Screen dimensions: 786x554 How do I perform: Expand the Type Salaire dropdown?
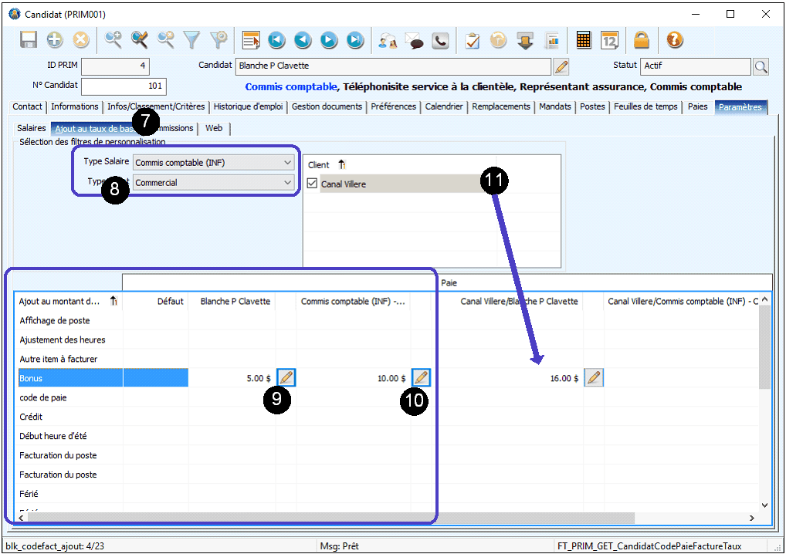click(x=287, y=163)
